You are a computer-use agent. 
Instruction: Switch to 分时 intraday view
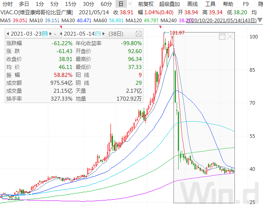[x=8, y=4]
